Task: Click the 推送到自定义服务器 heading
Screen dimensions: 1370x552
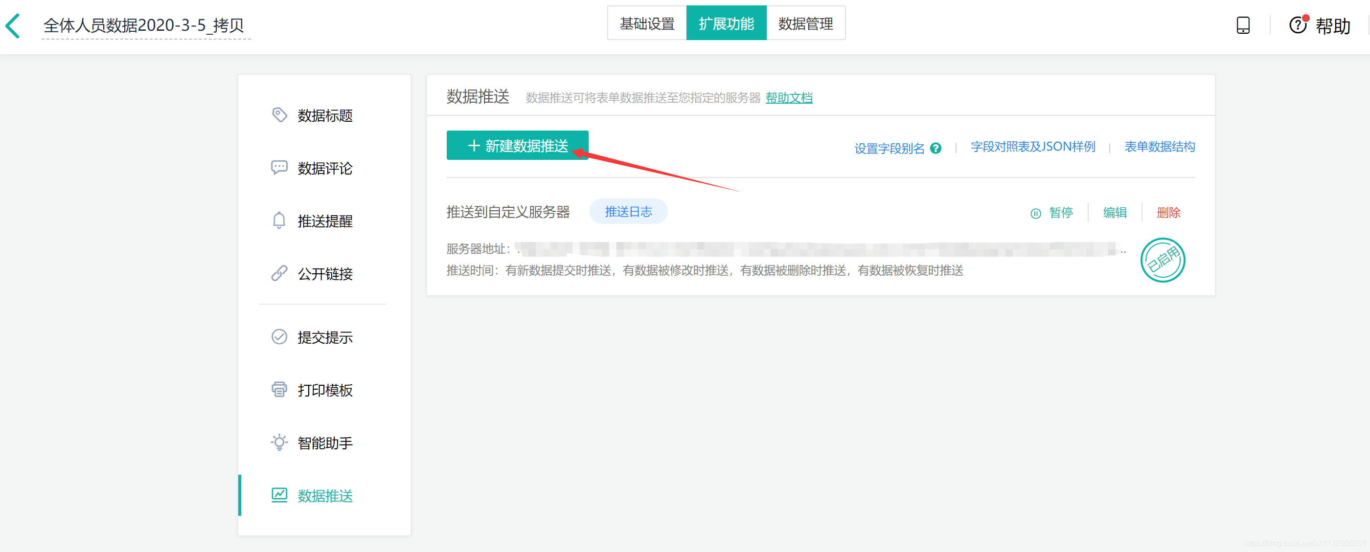Action: (x=508, y=212)
